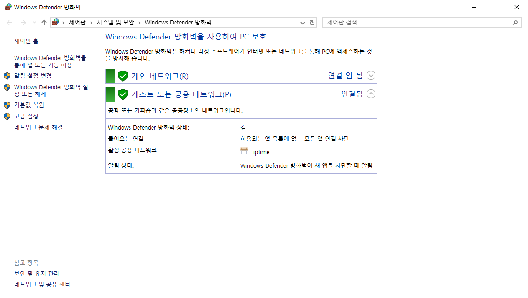Click the Forward navigation arrow
Image resolution: width=528 pixels, height=298 pixels.
[23, 23]
